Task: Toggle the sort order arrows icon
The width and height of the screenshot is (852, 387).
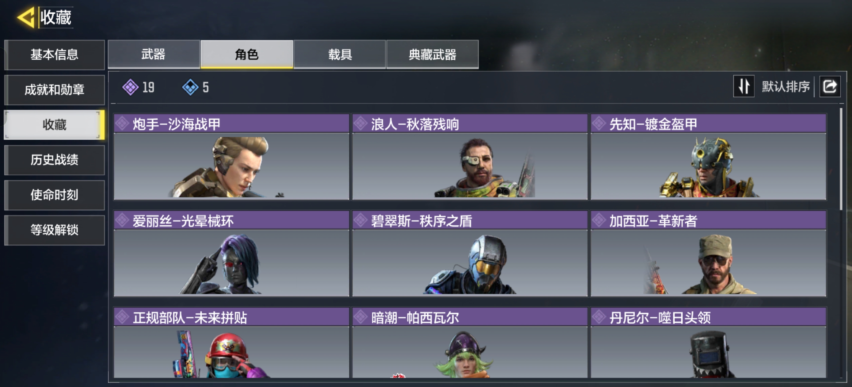Action: 744,87
